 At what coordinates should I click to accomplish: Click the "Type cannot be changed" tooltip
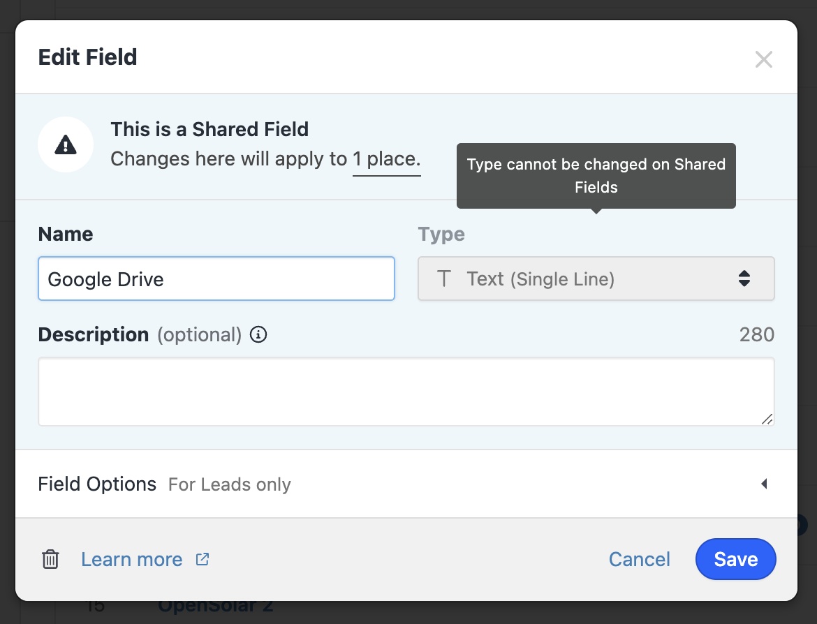596,175
